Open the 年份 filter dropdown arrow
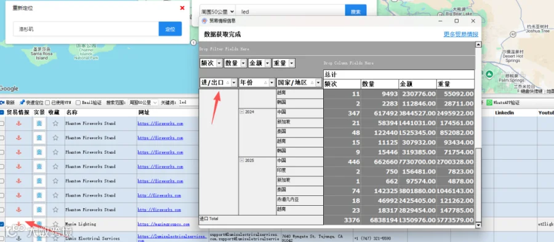The image size is (554, 242). [271, 82]
